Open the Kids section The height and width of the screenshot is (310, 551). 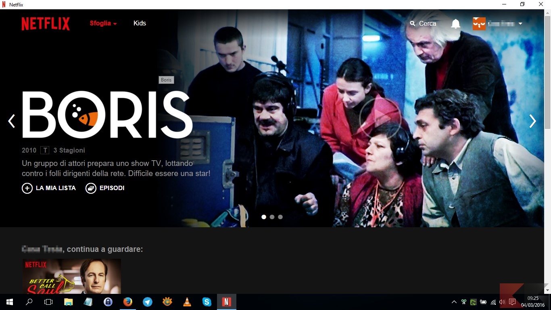140,23
